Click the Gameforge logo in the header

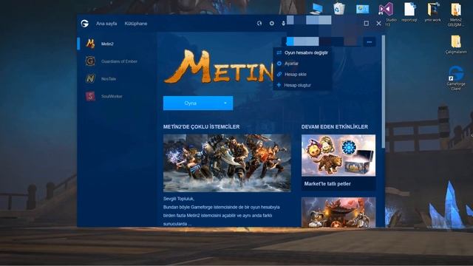pos(85,24)
